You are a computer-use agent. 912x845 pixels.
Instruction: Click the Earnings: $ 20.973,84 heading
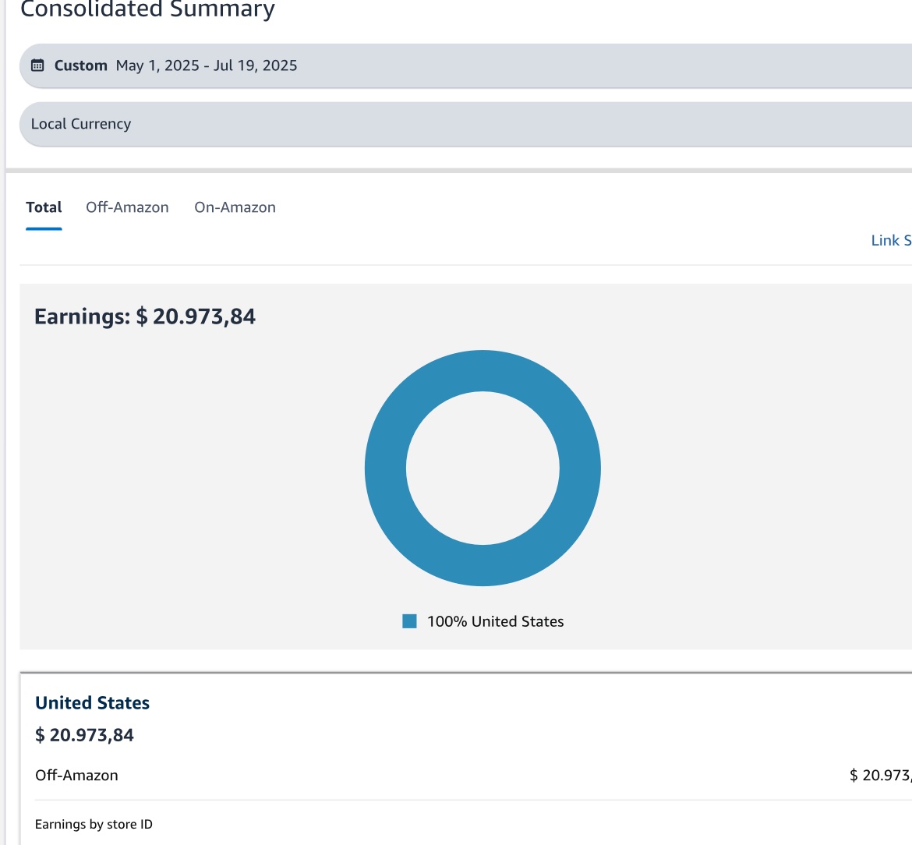coord(145,316)
